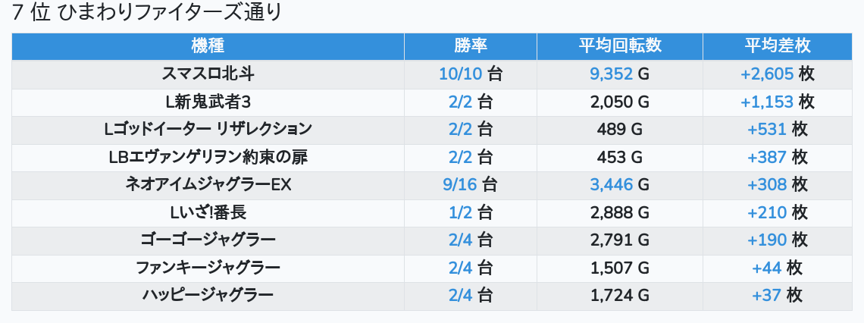Click the Lいざ!番長 1/2 win rate
864x323 pixels.
tap(460, 212)
